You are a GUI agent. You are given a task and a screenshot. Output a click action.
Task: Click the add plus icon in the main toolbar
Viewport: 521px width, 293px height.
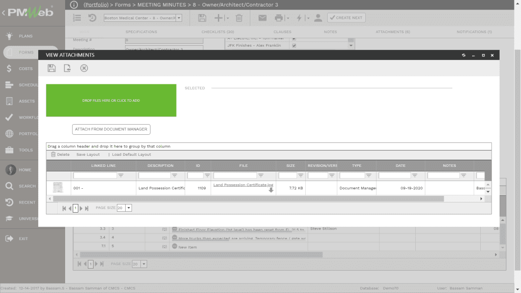point(218,18)
